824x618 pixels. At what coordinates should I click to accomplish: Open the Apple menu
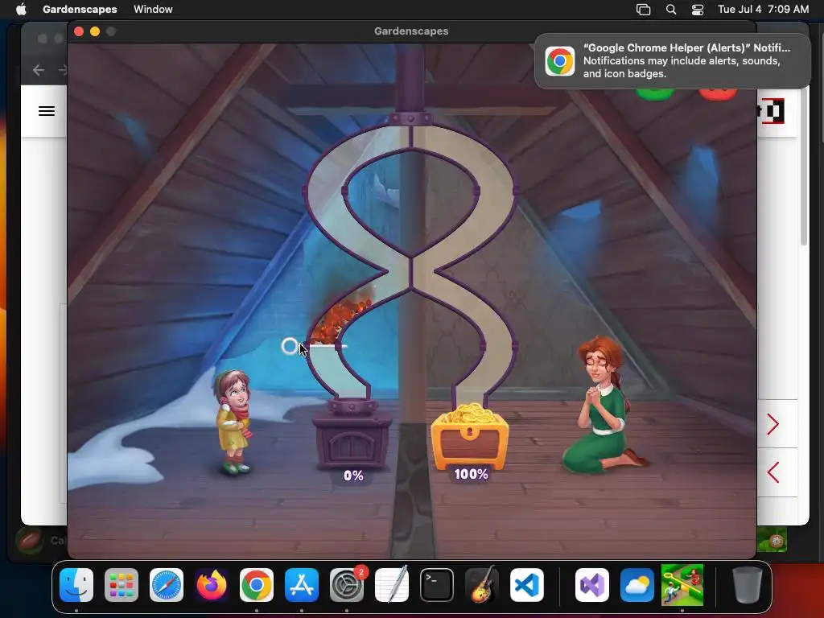coord(21,9)
